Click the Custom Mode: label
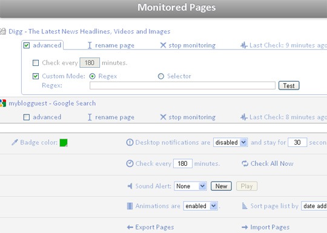The width and height of the screenshot is (327, 233). click(64, 76)
